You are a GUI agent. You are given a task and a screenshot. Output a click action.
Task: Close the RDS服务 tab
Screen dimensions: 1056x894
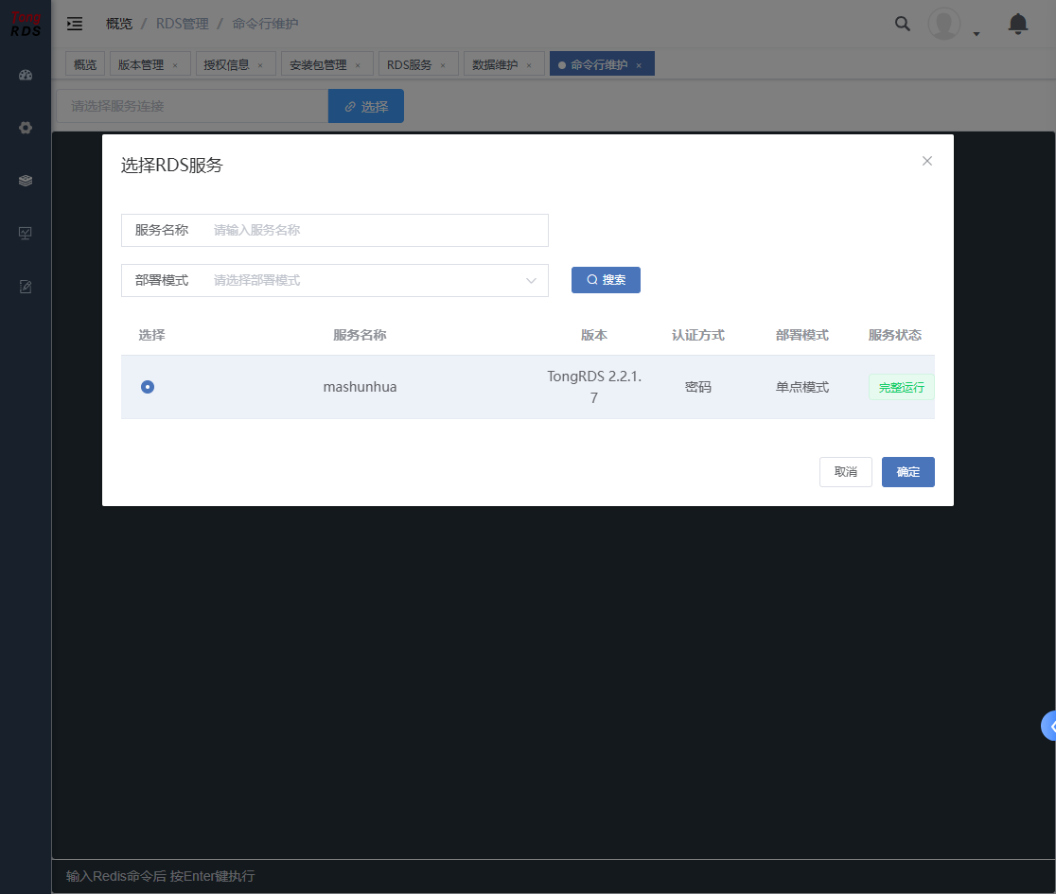tap(443, 65)
